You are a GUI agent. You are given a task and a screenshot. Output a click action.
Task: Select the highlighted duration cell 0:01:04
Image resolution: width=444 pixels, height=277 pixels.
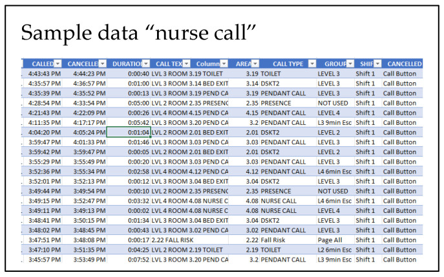[x=129, y=132]
